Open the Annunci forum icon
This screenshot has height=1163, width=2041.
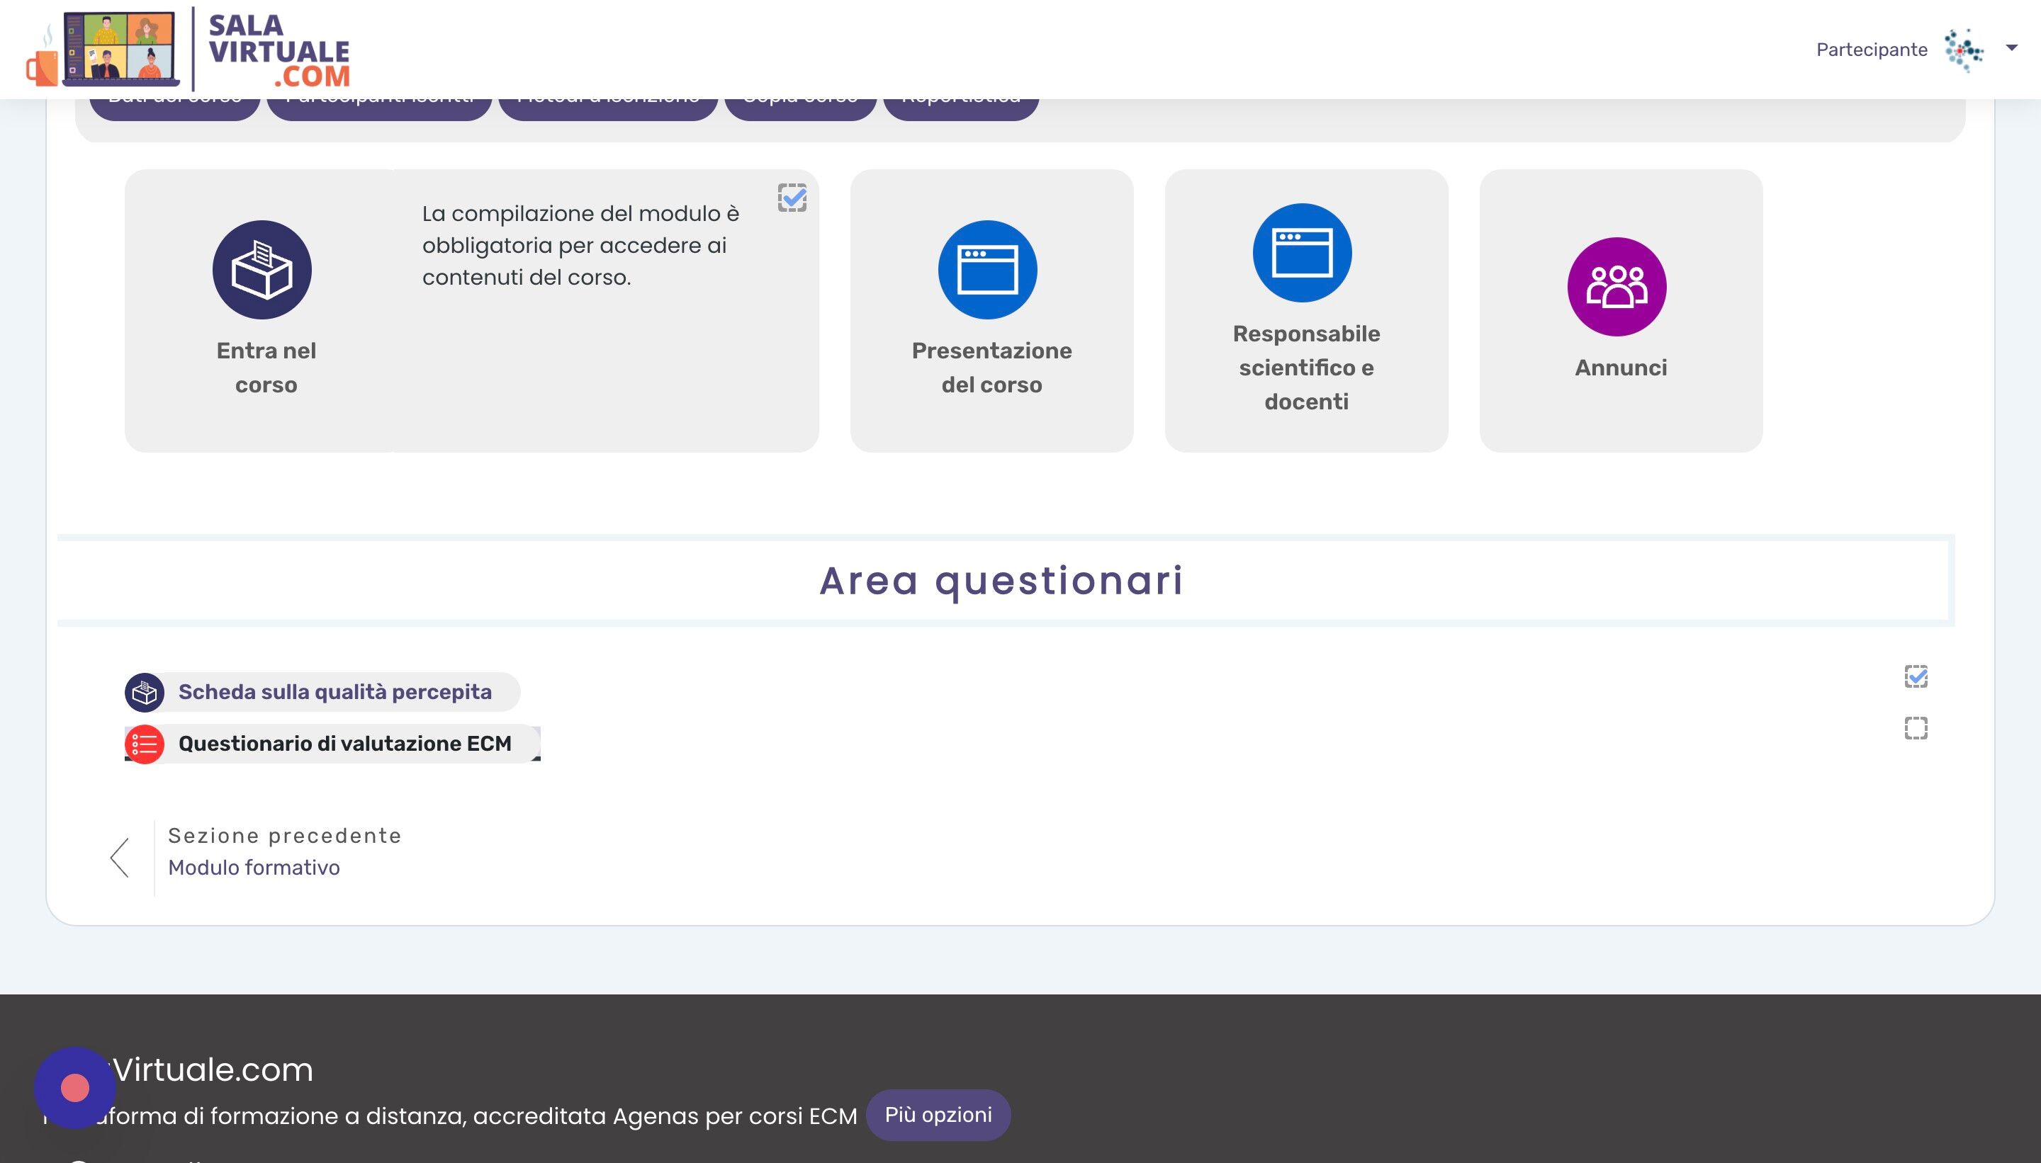[x=1617, y=287]
